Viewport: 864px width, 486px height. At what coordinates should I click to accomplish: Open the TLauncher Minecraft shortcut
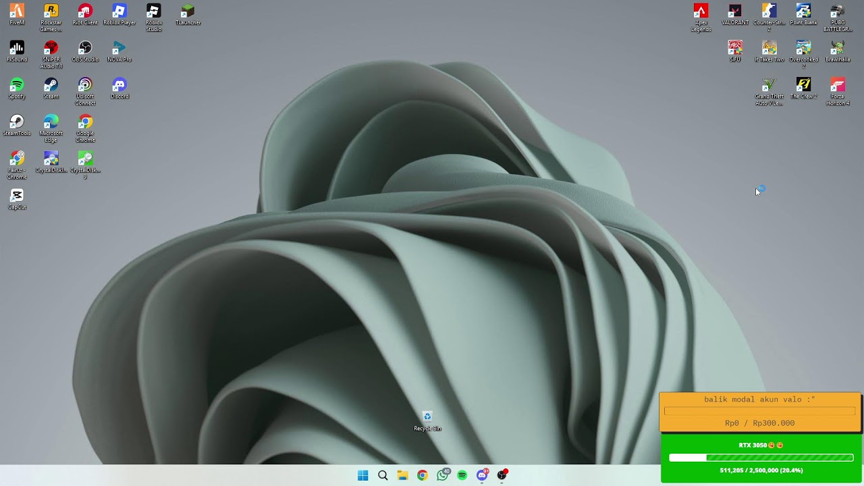click(x=188, y=14)
